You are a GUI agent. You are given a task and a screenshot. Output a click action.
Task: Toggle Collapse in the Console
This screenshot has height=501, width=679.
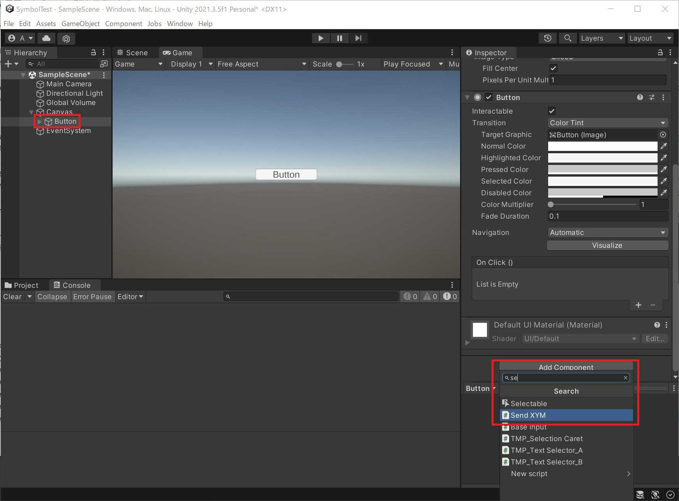52,296
